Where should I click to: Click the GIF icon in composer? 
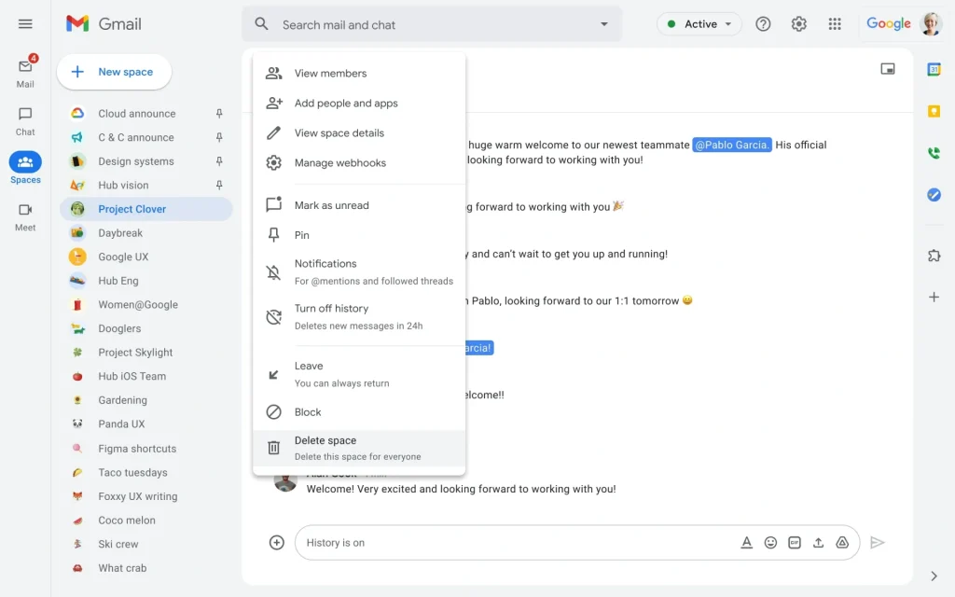pyautogui.click(x=795, y=543)
